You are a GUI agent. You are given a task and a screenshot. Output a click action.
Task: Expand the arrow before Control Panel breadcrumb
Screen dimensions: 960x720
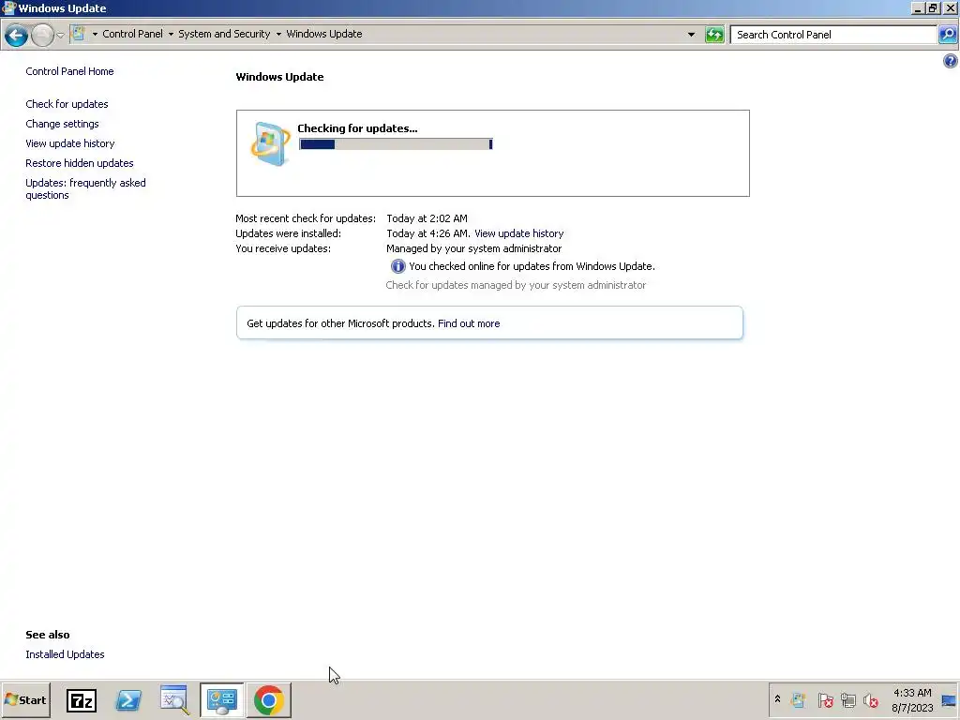[95, 35]
